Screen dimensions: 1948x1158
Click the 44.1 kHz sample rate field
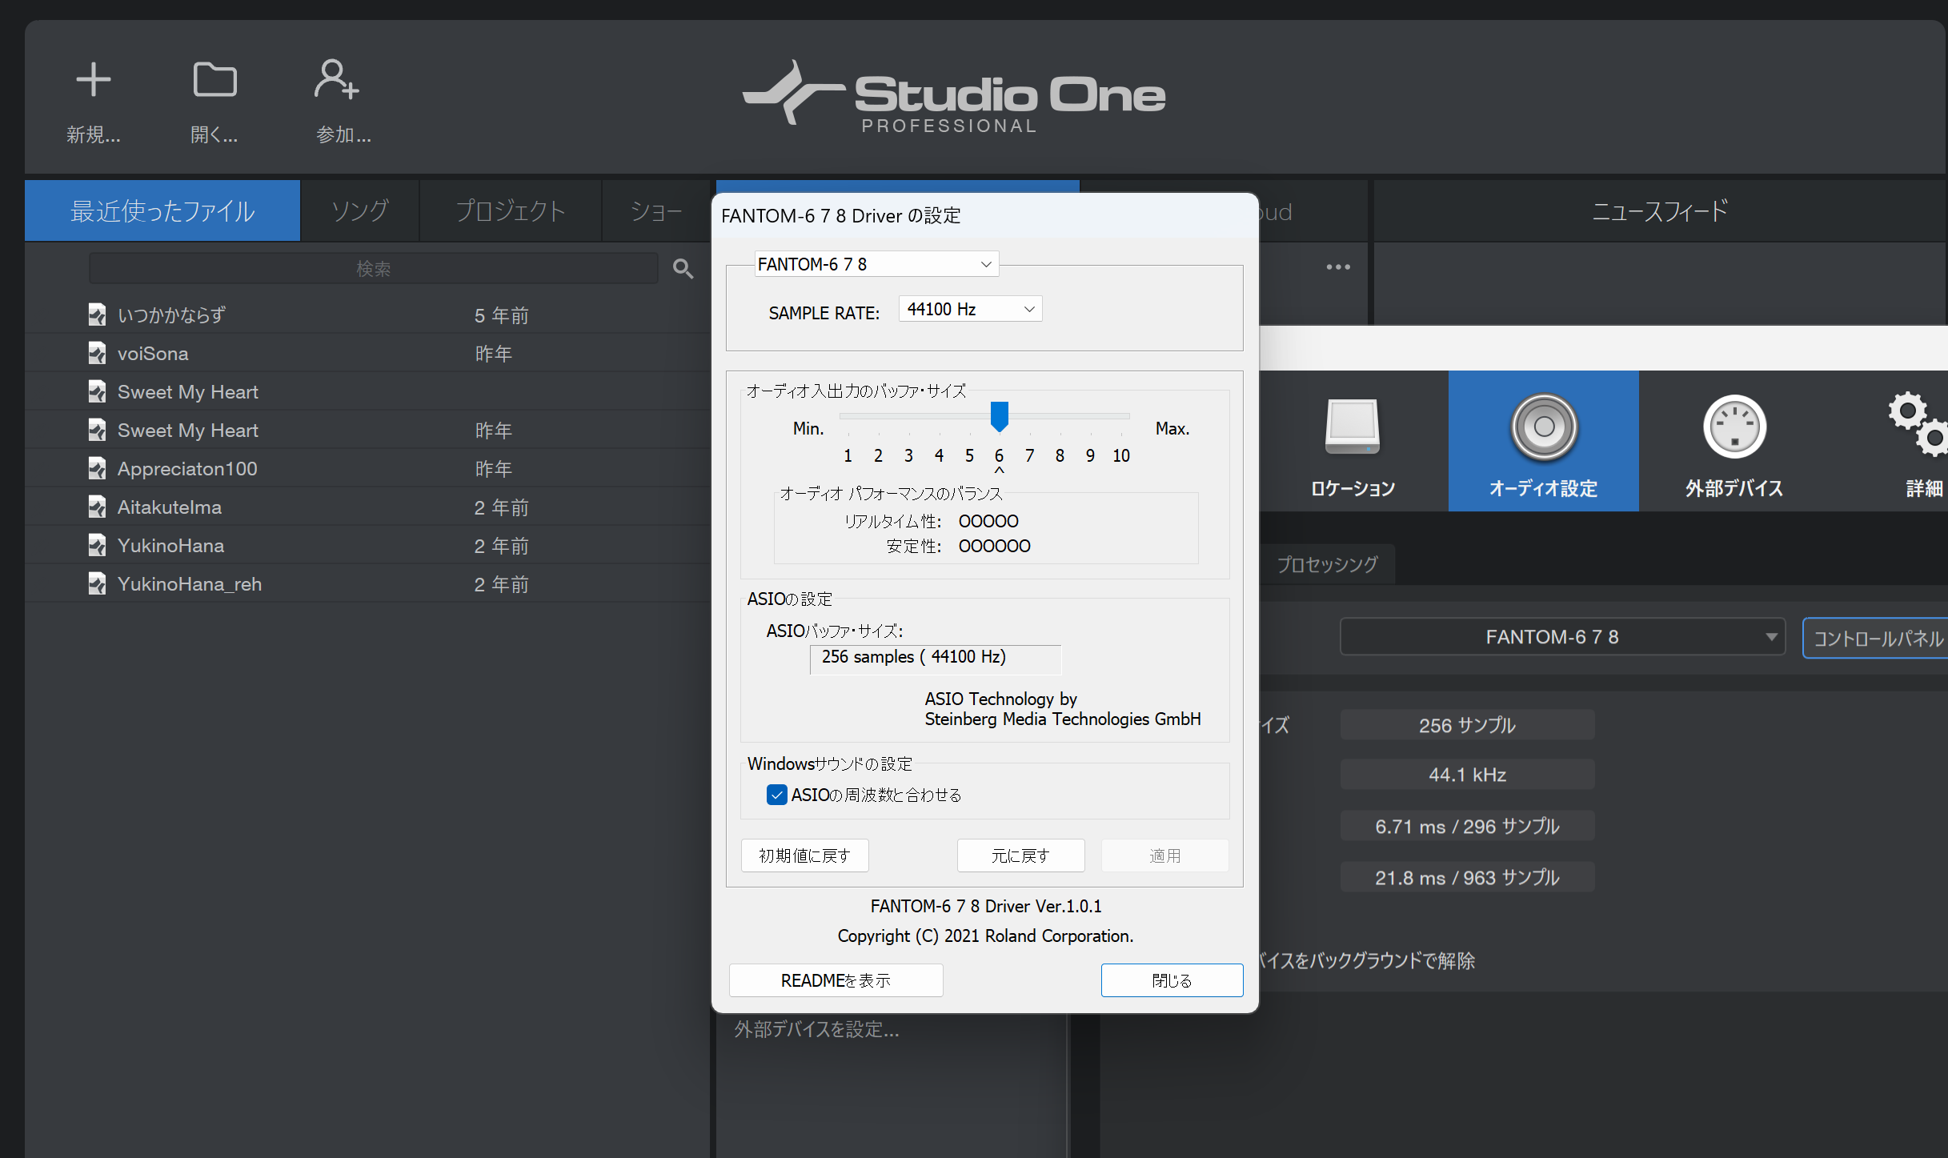coord(1467,775)
